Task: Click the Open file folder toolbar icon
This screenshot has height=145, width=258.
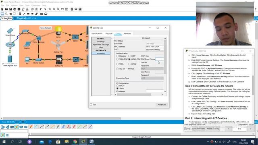Action: pyautogui.click(x=6, y=9)
